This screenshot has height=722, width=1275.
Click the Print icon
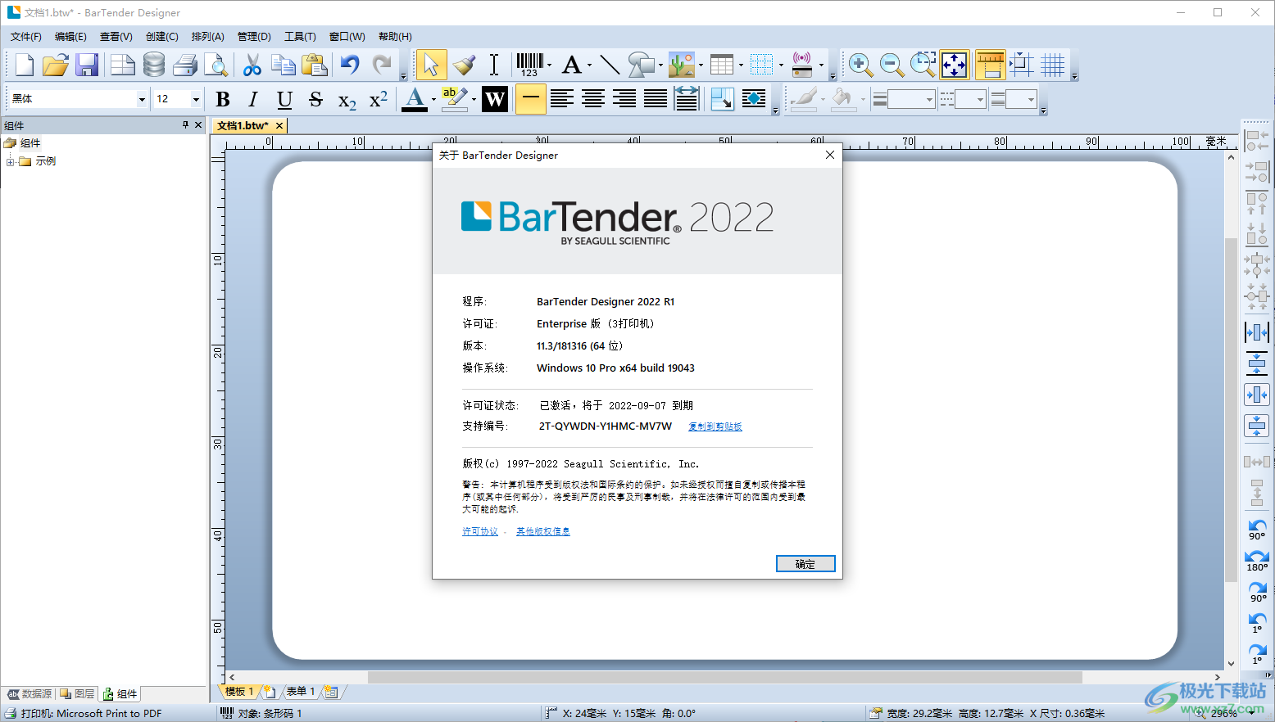point(185,65)
